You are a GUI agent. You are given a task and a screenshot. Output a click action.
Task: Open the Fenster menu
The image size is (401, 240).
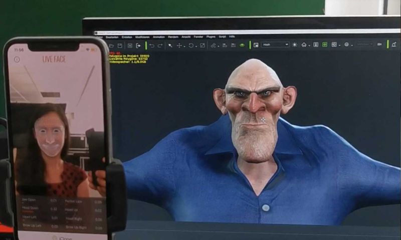198,37
